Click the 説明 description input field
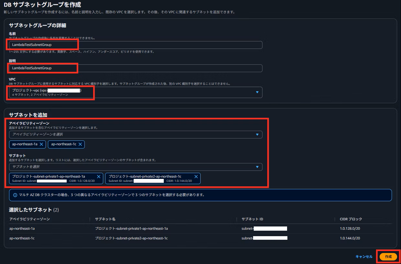Viewport: 401px width, 264px height. tap(136, 68)
